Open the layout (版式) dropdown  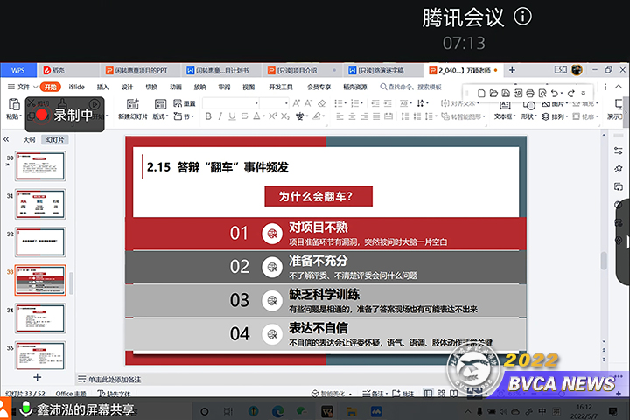pyautogui.click(x=159, y=115)
